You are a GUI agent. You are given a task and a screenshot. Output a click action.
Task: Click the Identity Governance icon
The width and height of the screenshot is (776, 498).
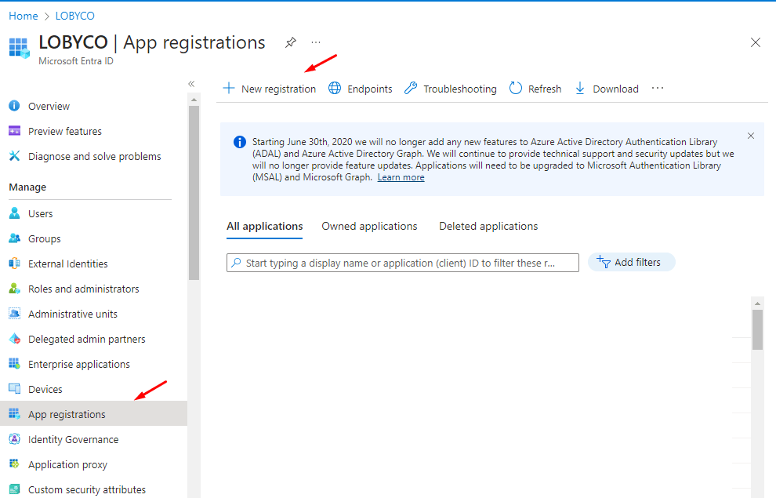tap(14, 439)
